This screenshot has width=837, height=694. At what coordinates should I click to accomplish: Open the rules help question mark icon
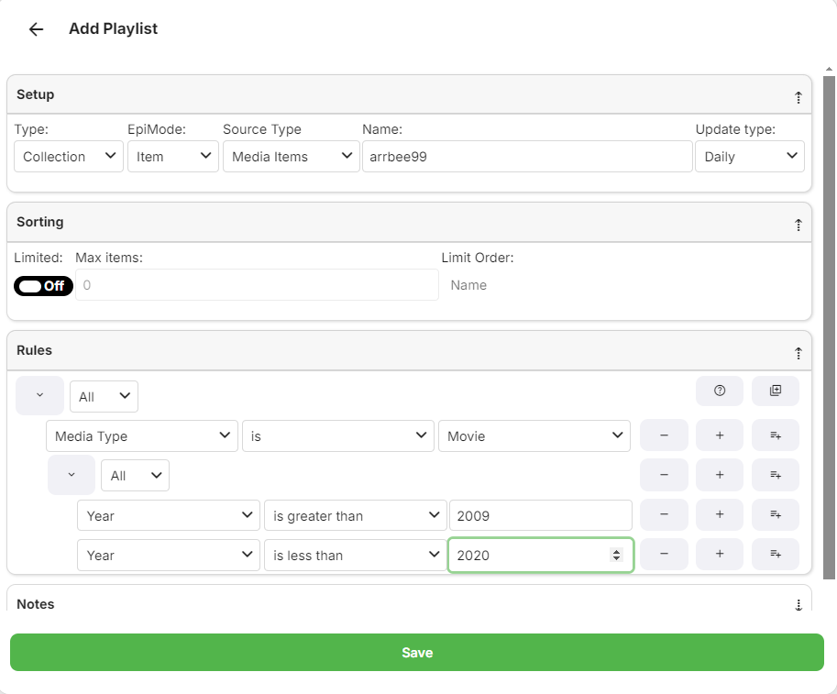coord(720,391)
